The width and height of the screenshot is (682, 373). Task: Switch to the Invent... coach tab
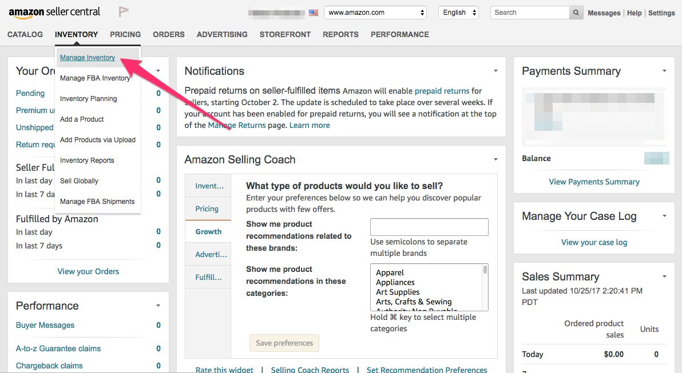pyautogui.click(x=208, y=186)
